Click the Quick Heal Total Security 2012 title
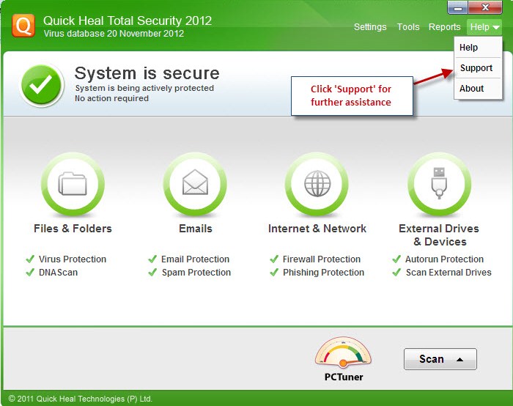 click(128, 21)
